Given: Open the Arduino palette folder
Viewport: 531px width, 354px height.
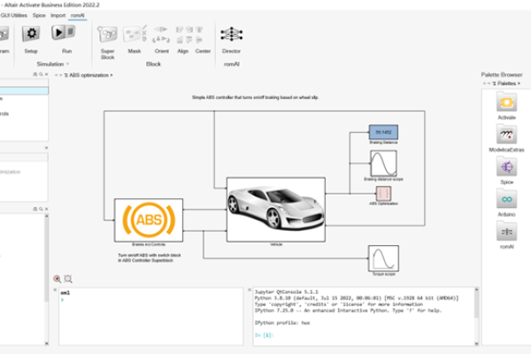Looking at the screenshot, I should [506, 199].
